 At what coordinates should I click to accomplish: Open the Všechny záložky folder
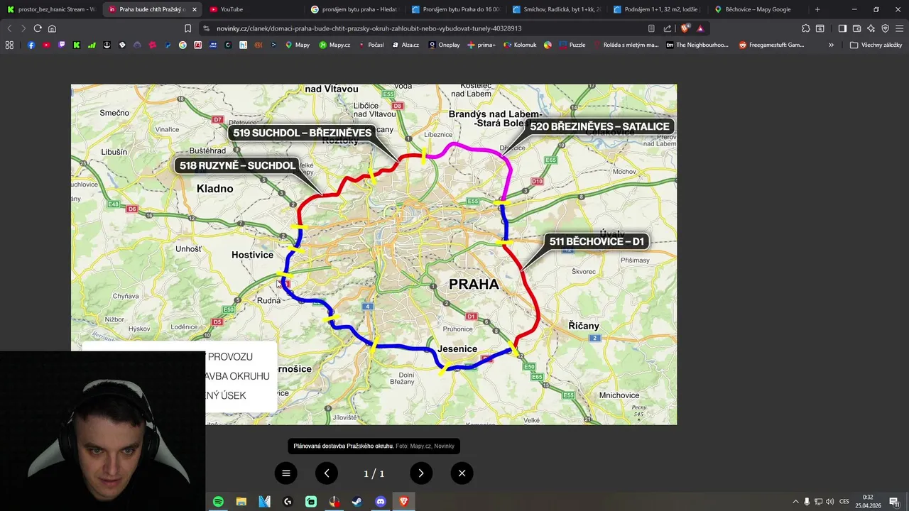point(876,45)
